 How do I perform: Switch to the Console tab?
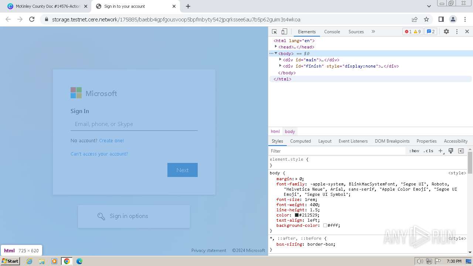(x=332, y=32)
